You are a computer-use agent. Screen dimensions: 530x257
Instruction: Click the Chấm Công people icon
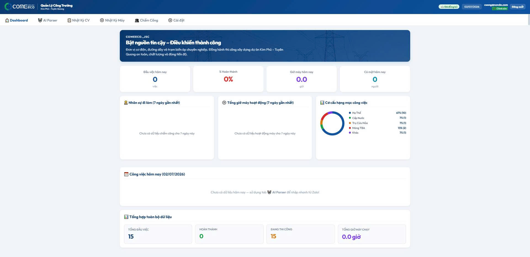137,20
